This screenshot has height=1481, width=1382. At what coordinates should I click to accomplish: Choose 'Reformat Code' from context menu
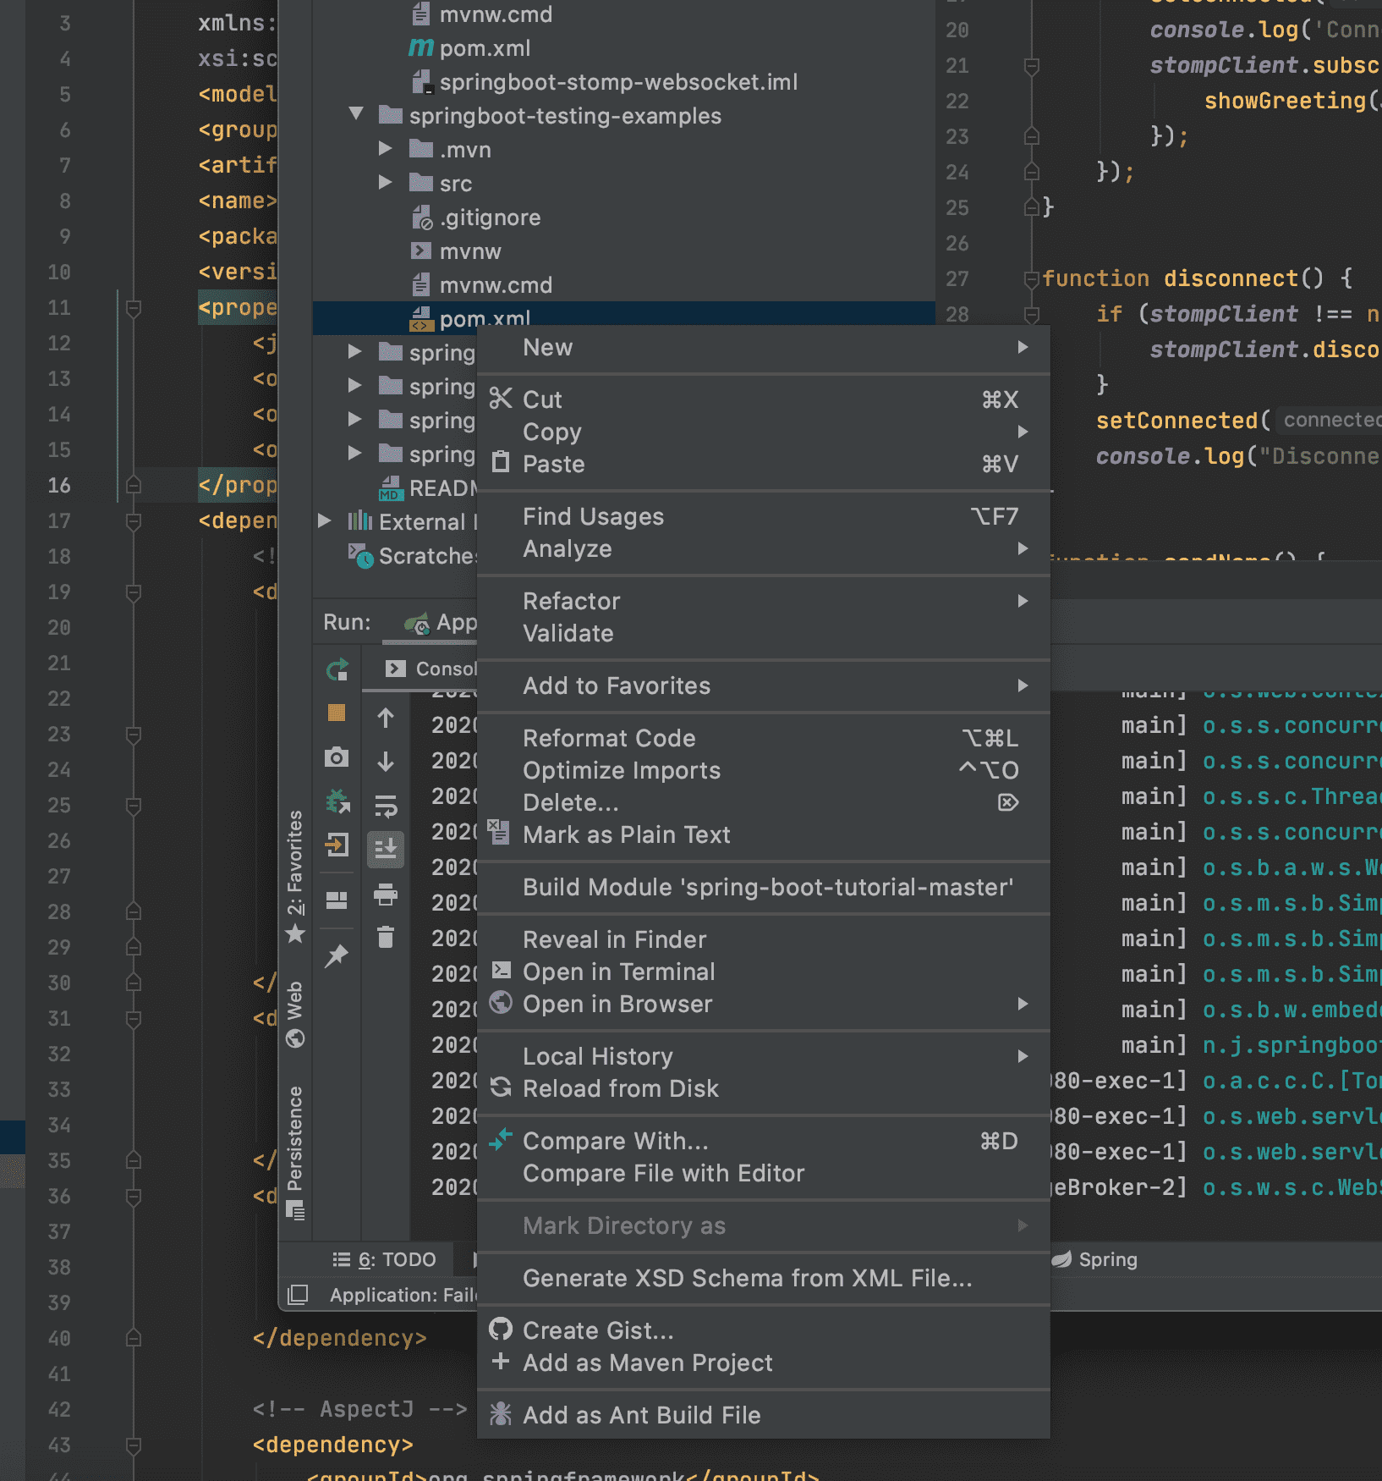609,738
